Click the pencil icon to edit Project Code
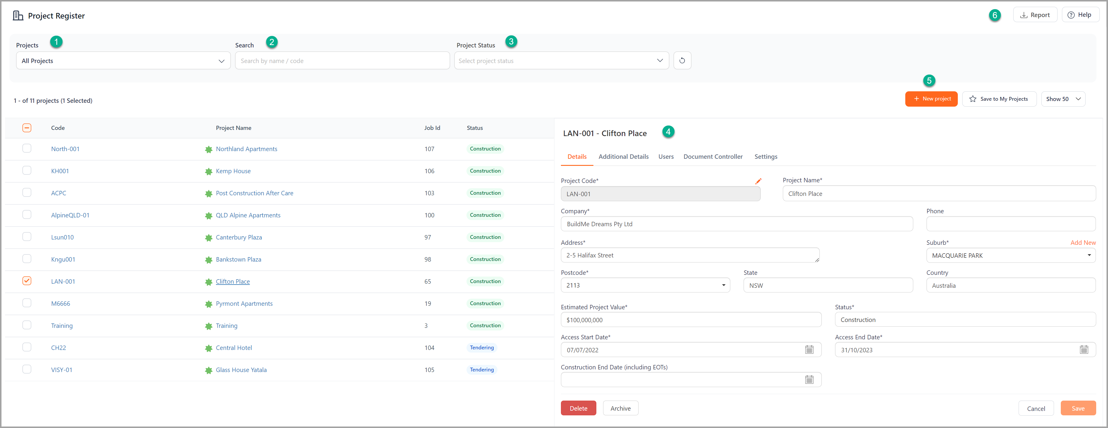The width and height of the screenshot is (1108, 428). pyautogui.click(x=758, y=181)
